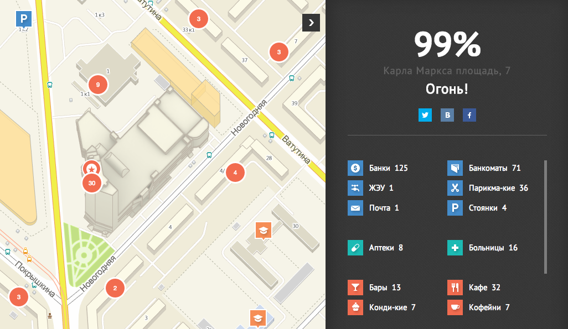Click the Кафе 32 label

click(484, 288)
